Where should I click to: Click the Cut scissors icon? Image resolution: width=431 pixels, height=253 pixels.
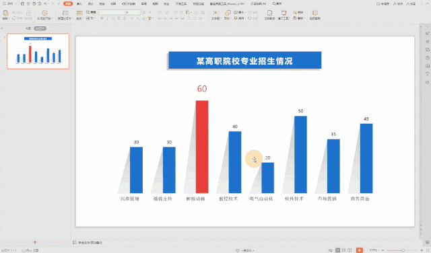point(13,13)
